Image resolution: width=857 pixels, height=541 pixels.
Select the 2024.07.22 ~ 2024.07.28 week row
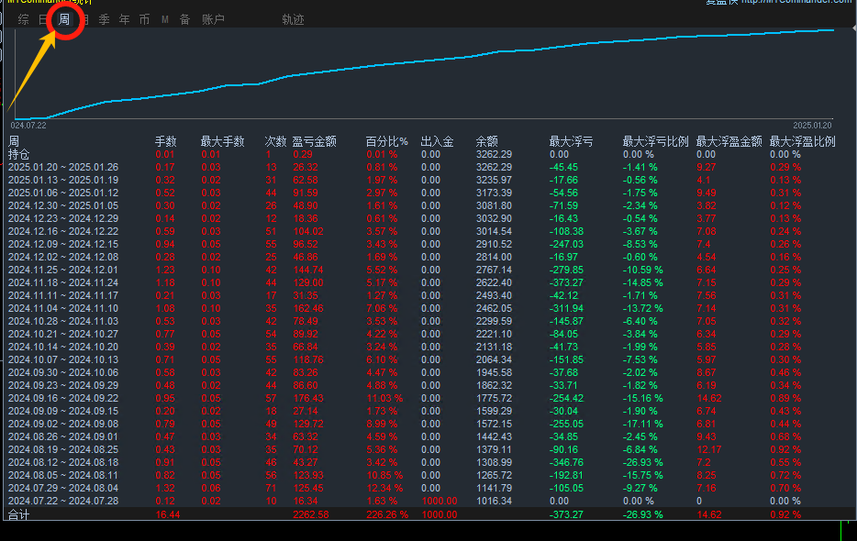tap(63, 501)
